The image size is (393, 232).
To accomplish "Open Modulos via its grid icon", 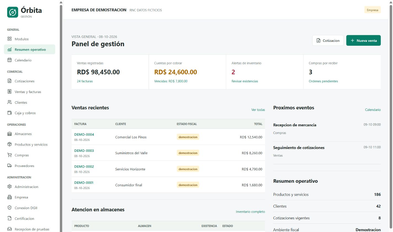I will [x=9, y=39].
